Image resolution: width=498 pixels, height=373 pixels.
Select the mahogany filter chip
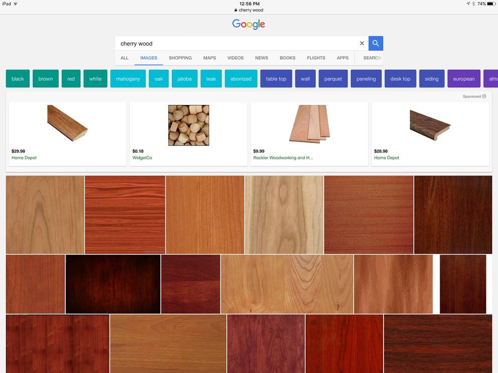point(129,78)
